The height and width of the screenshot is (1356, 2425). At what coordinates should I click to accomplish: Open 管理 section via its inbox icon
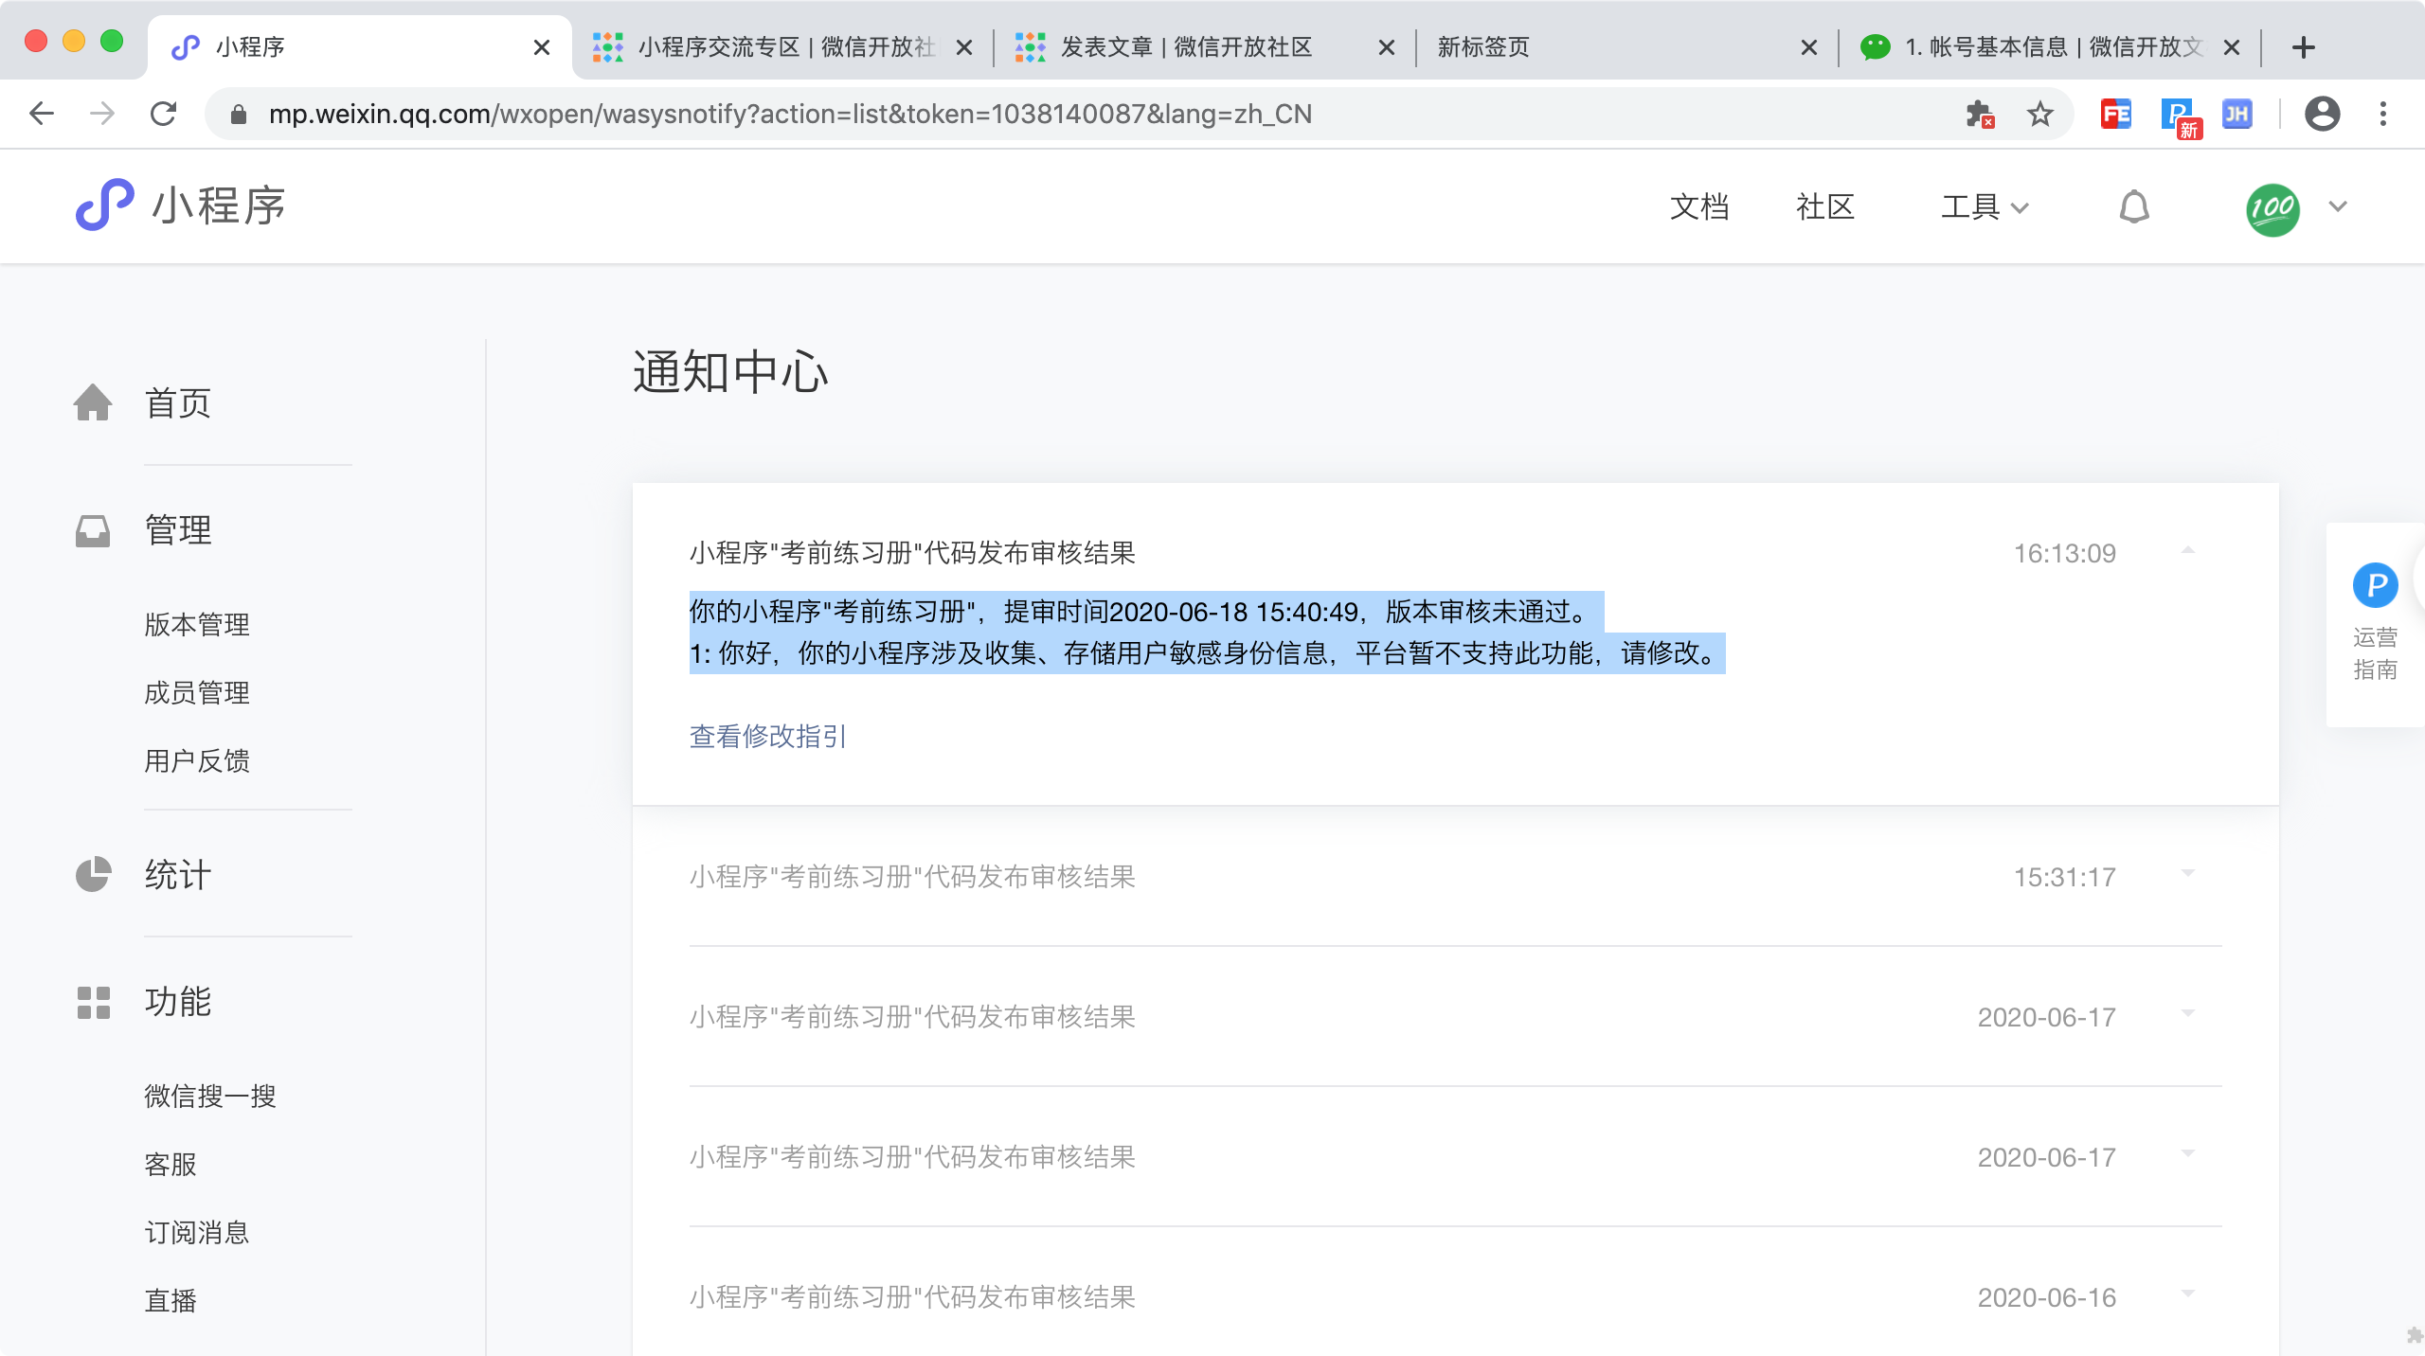tap(94, 530)
